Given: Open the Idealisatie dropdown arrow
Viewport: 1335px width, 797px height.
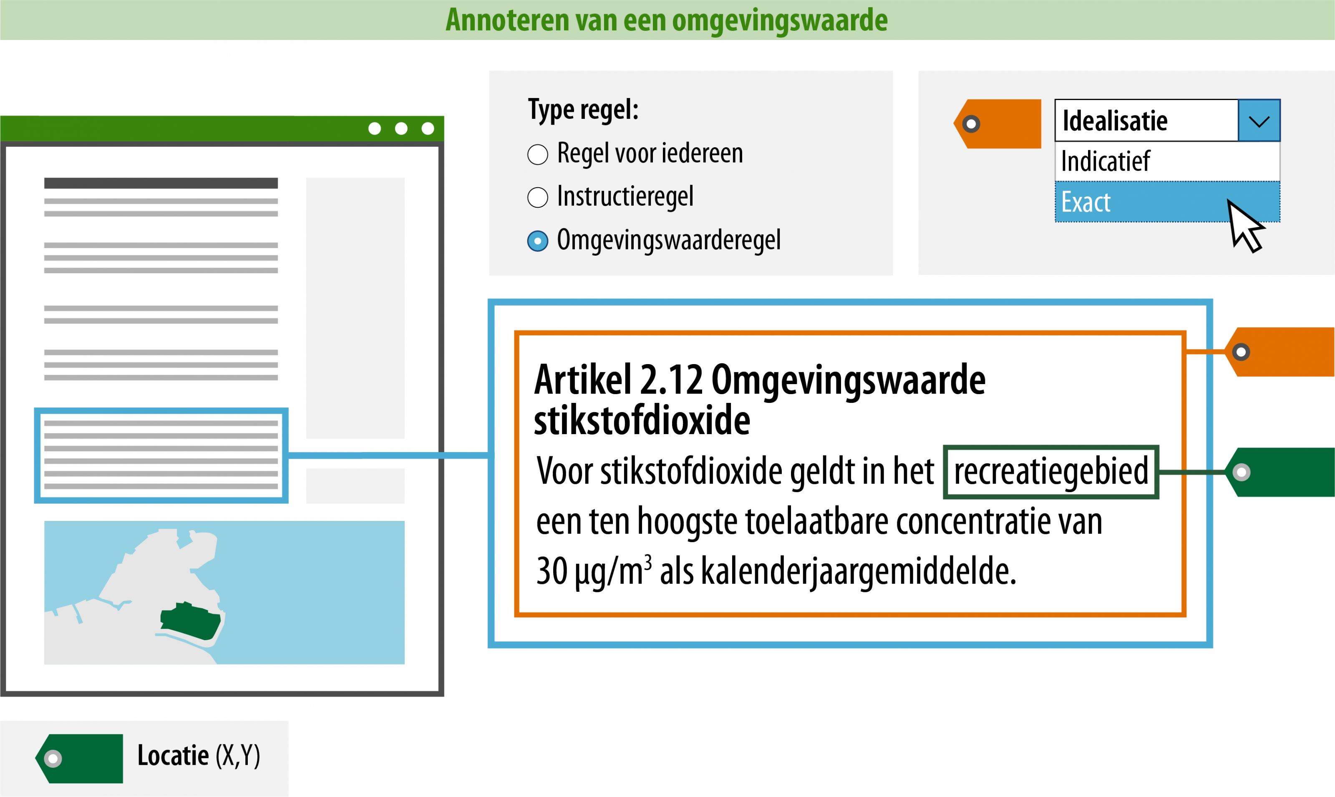Looking at the screenshot, I should (x=1259, y=121).
